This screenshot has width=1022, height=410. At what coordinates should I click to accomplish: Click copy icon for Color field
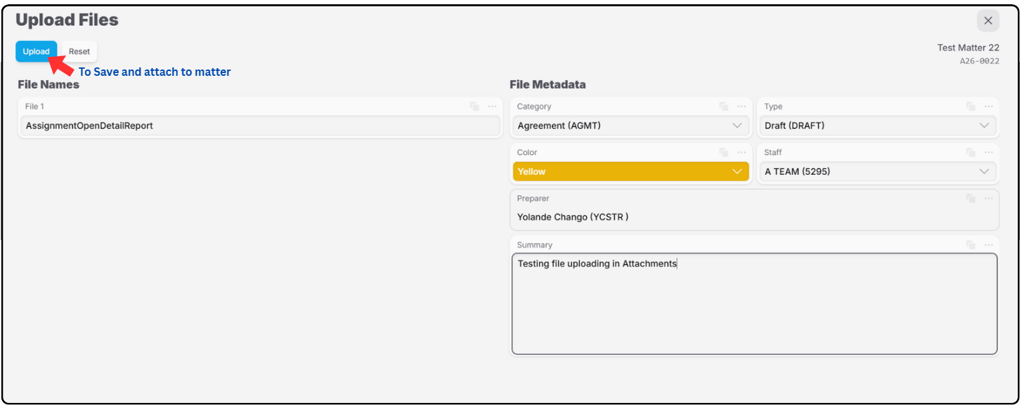723,152
